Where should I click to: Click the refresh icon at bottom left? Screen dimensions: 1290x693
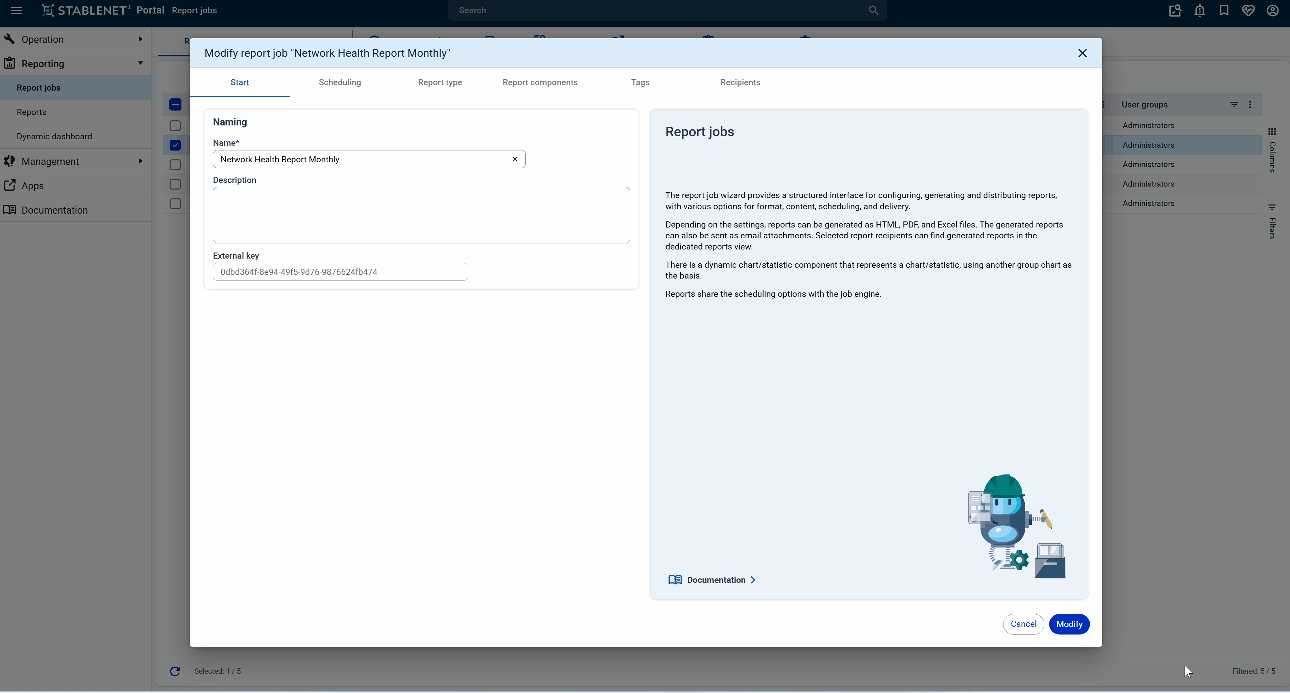175,671
